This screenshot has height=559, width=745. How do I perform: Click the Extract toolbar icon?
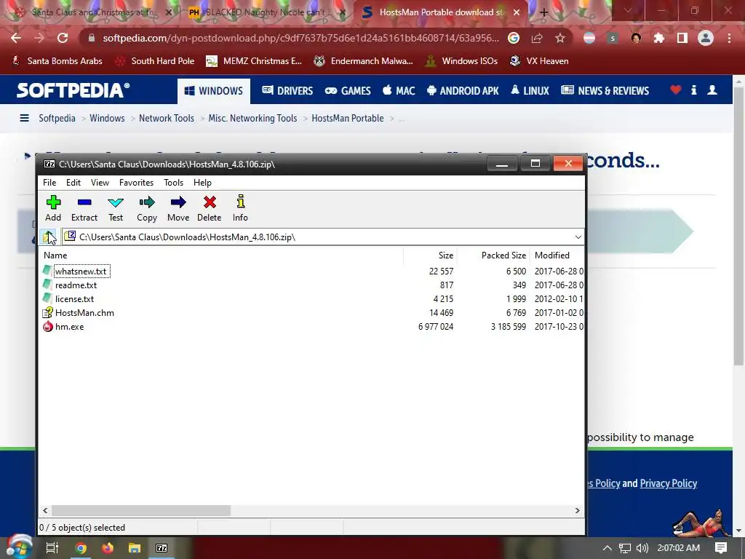tap(84, 208)
